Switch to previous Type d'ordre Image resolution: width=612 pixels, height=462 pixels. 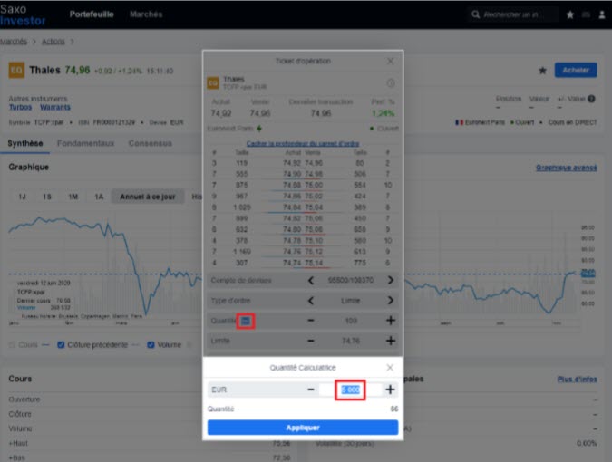tap(311, 300)
